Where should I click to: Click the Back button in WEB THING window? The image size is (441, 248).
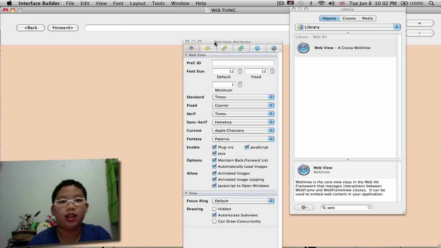pyautogui.click(x=31, y=28)
